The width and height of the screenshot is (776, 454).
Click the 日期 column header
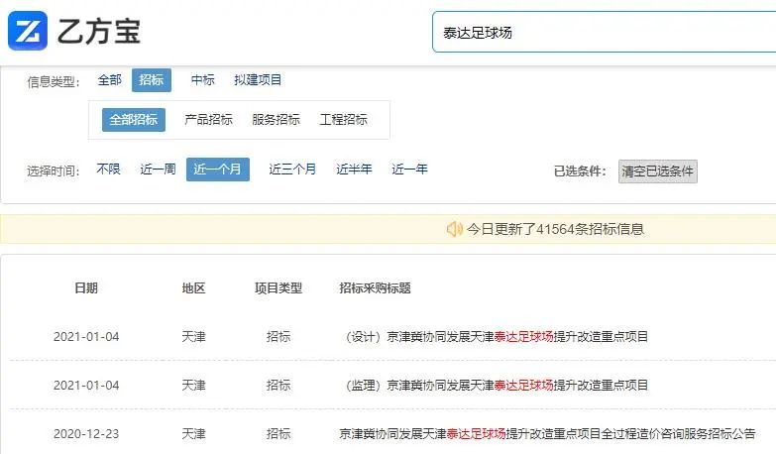point(86,288)
